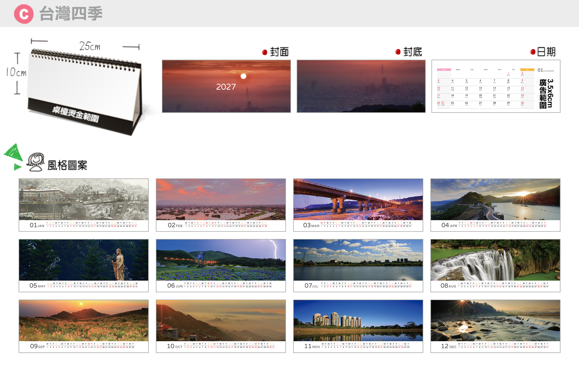Click the 台灣四季 title heading
The width and height of the screenshot is (579, 369).
(x=71, y=13)
